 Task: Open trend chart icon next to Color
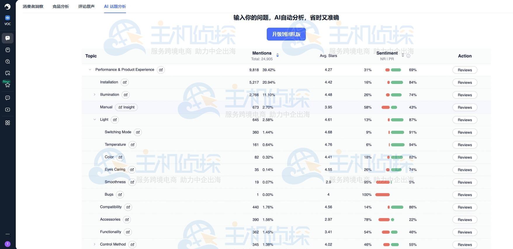tap(120, 157)
